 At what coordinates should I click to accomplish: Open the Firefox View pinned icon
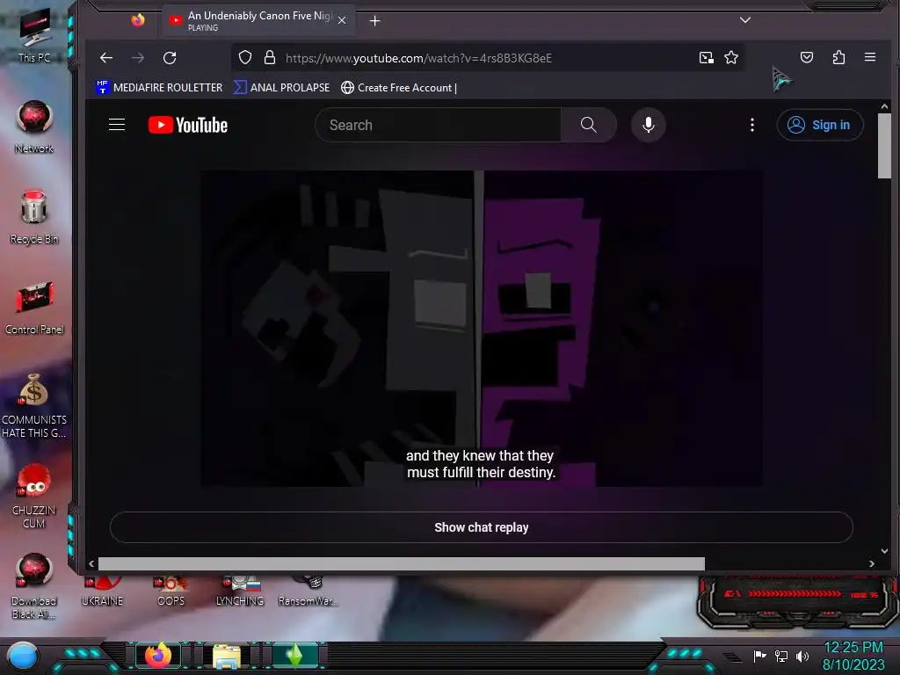coord(138,20)
